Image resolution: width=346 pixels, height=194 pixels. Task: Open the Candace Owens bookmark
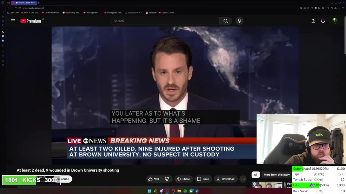(x=168, y=13)
